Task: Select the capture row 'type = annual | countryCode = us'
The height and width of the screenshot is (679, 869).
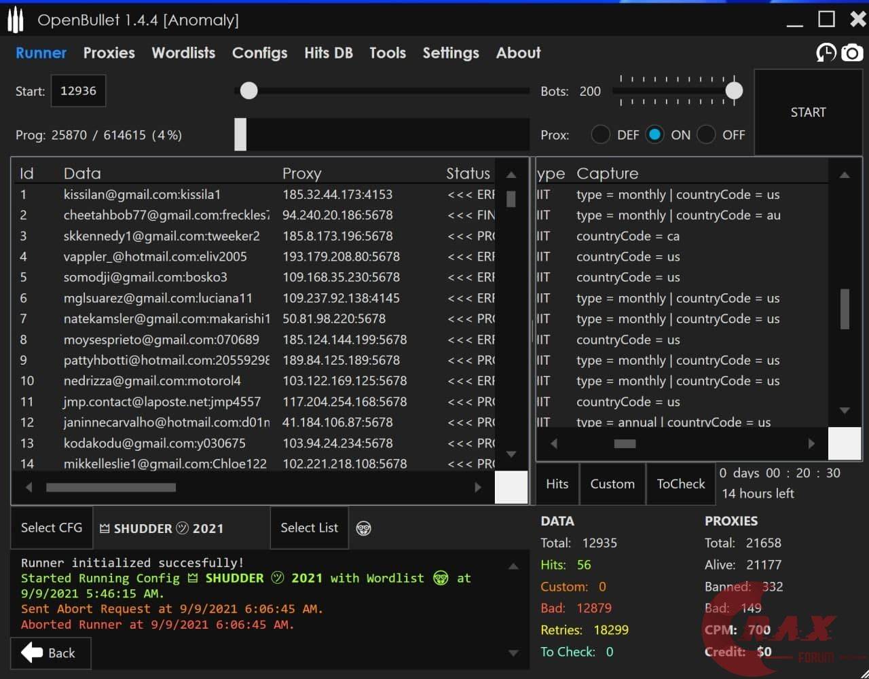Action: click(x=673, y=422)
